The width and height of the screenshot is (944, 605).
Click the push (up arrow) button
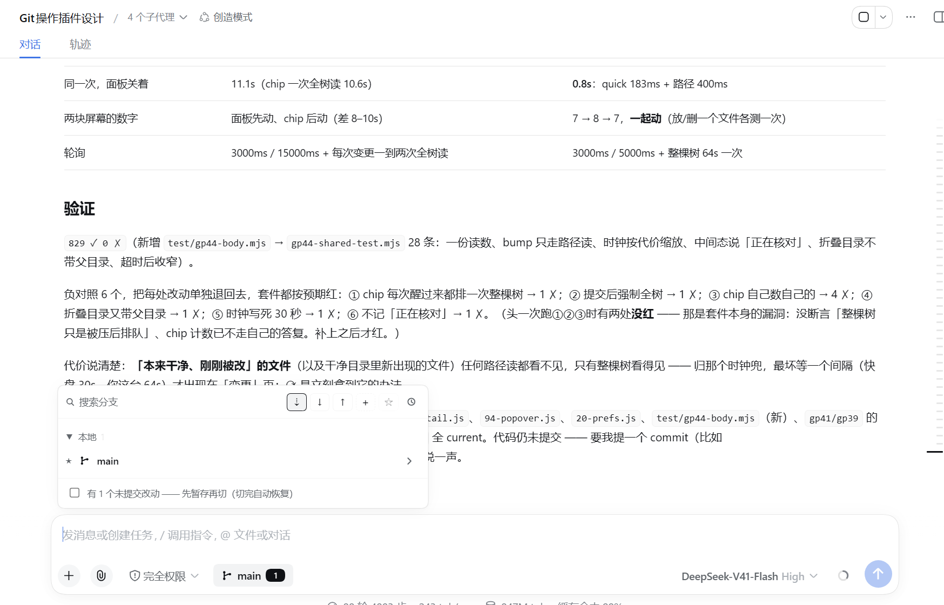342,402
